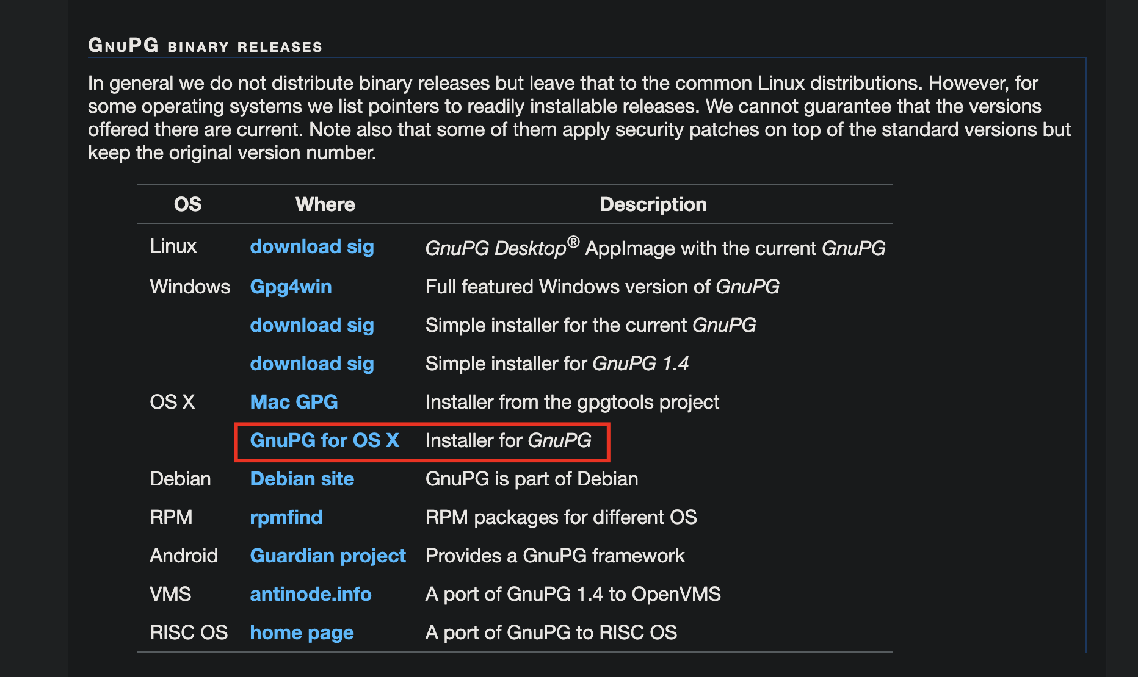This screenshot has width=1138, height=677.
Task: Click the Where column header
Action: [325, 204]
